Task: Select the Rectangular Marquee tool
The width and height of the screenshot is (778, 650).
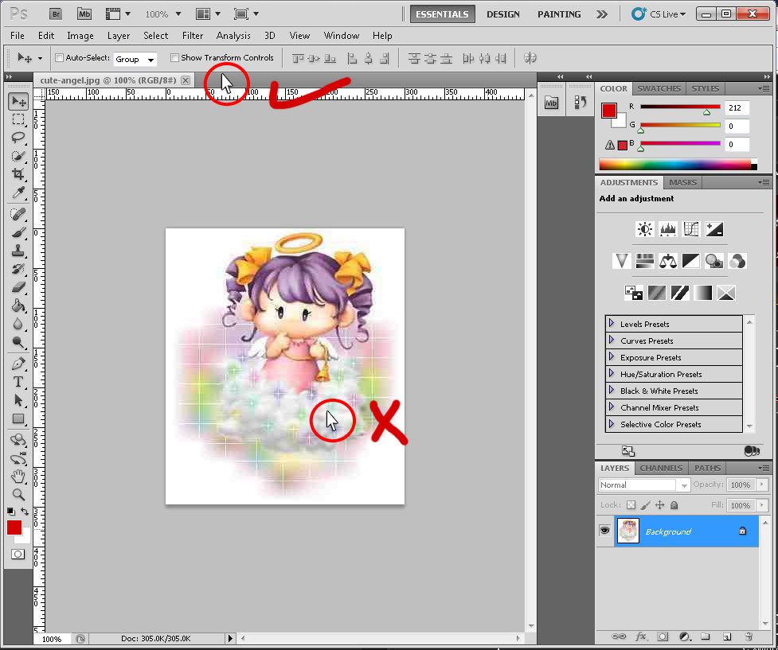Action: coord(18,119)
